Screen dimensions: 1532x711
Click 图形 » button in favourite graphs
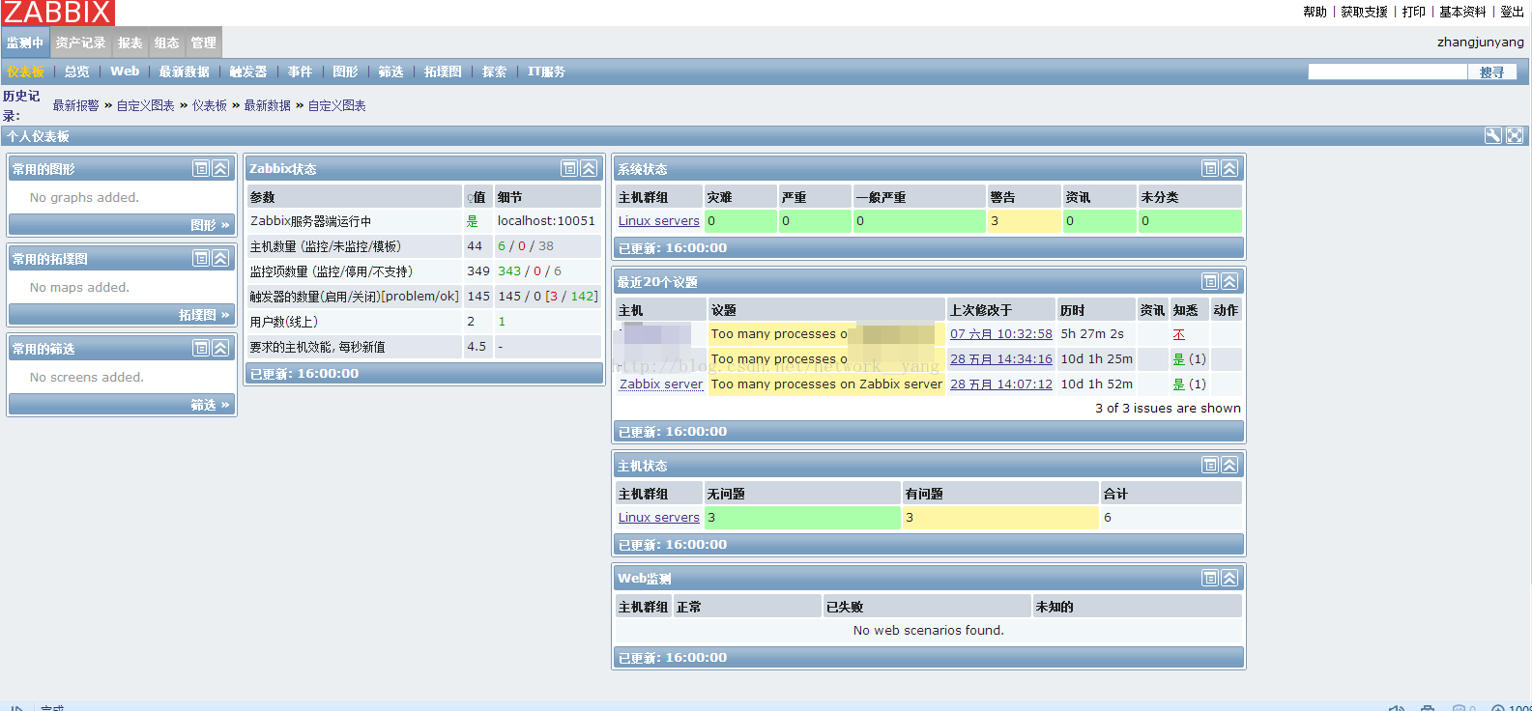tap(122, 224)
